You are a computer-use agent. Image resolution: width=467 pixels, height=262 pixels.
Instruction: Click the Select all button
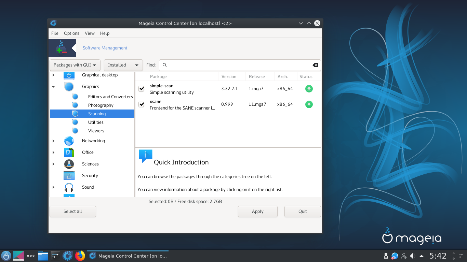[x=73, y=212]
